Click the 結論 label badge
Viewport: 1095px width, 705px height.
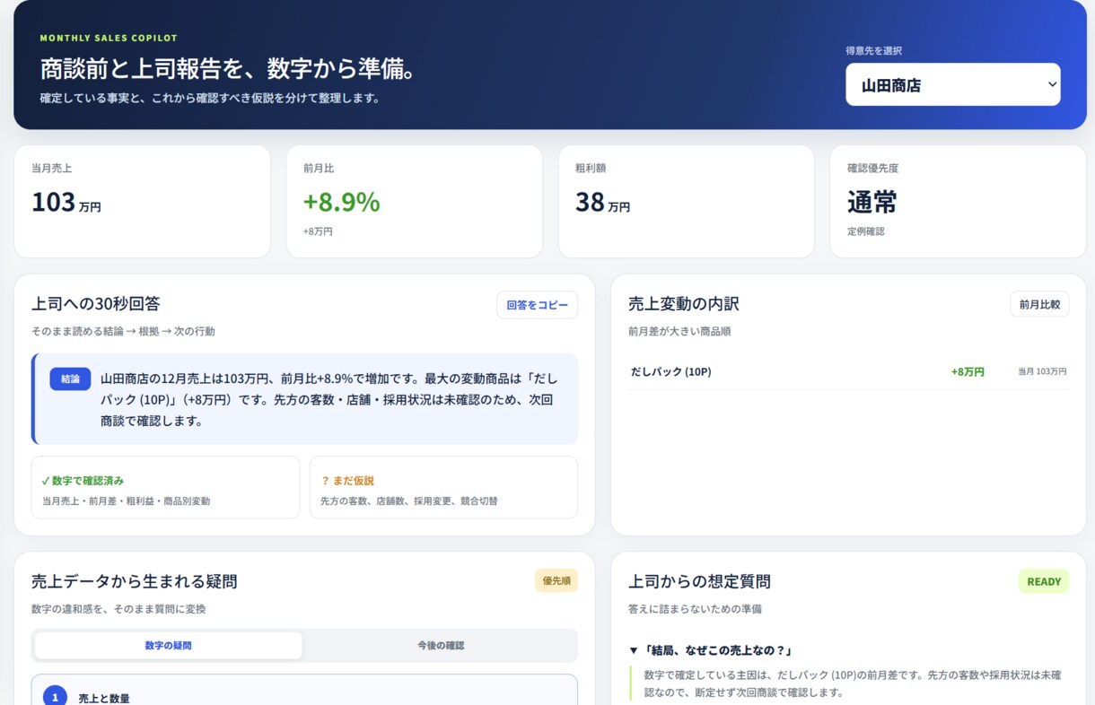tap(70, 379)
